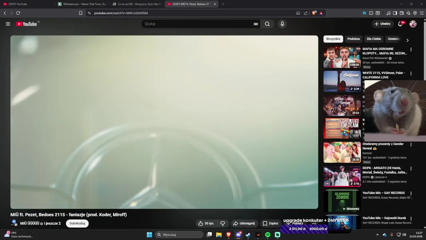The height and width of the screenshot is (240, 426).
Task: Open options for MAFIA MA OGROMNE video
Action: pos(411,49)
